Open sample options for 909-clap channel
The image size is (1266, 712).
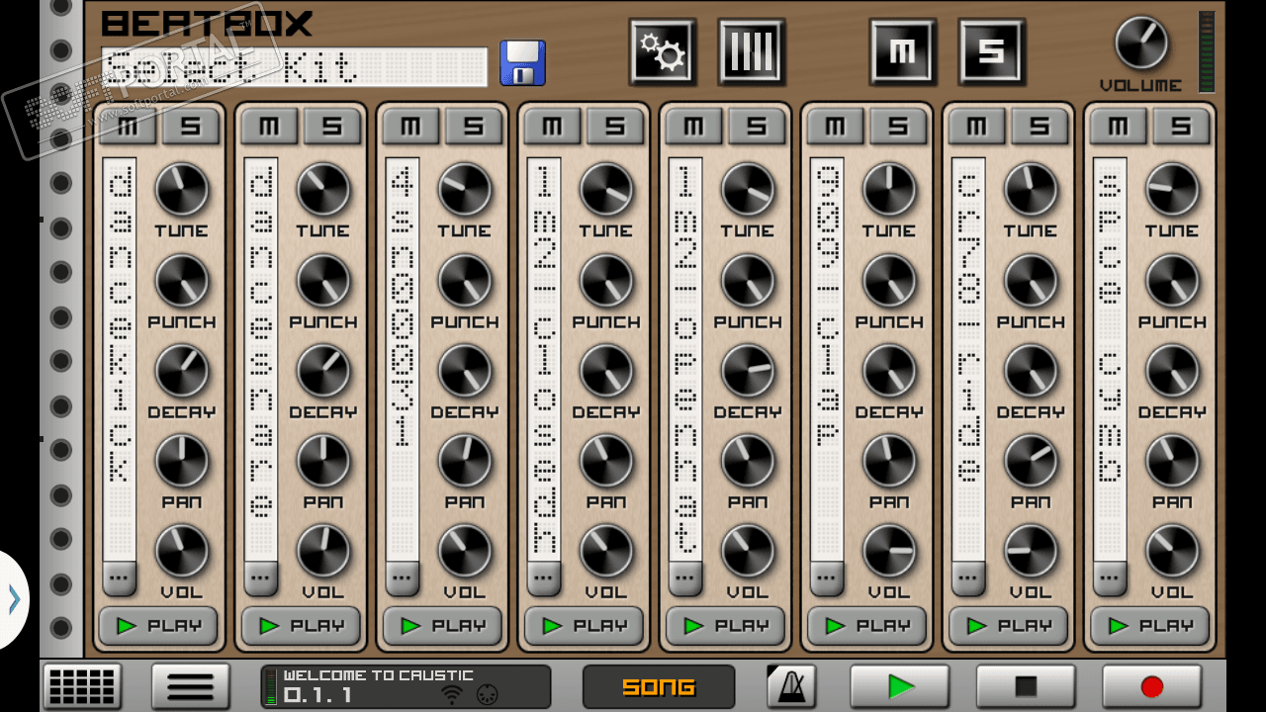point(827,576)
